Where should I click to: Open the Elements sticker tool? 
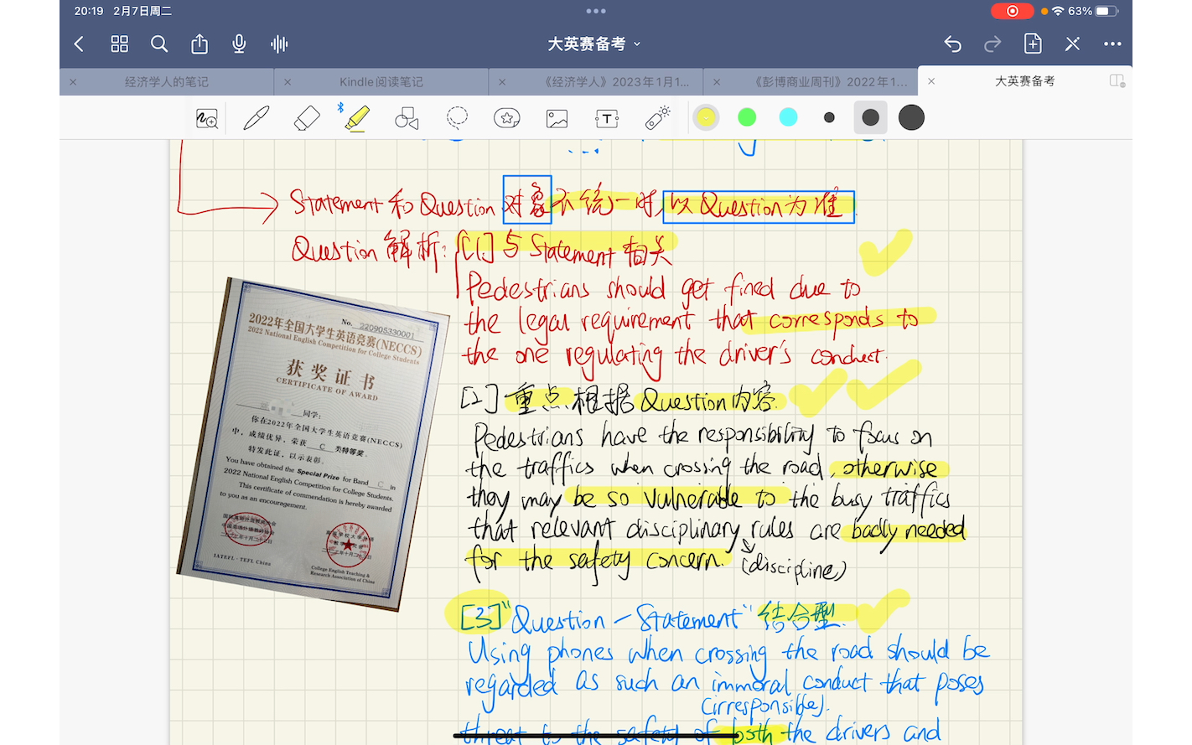[x=507, y=118]
